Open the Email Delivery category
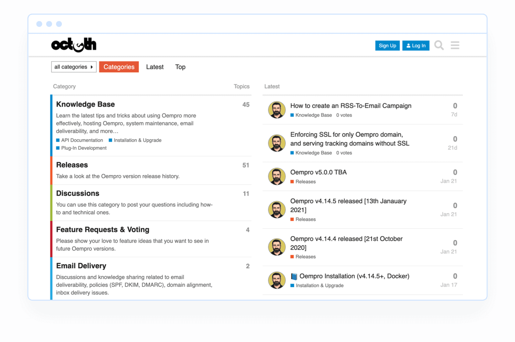This screenshot has height=342, width=515. (81, 266)
